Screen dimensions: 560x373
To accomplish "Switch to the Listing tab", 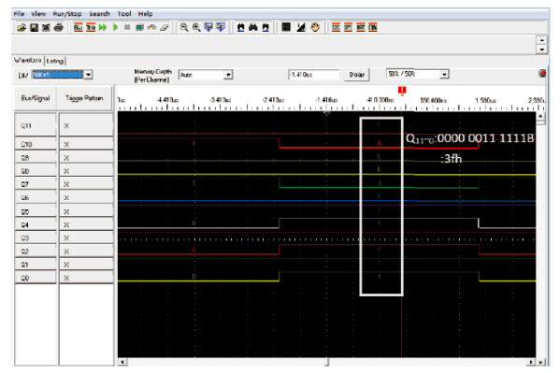I will [55, 61].
